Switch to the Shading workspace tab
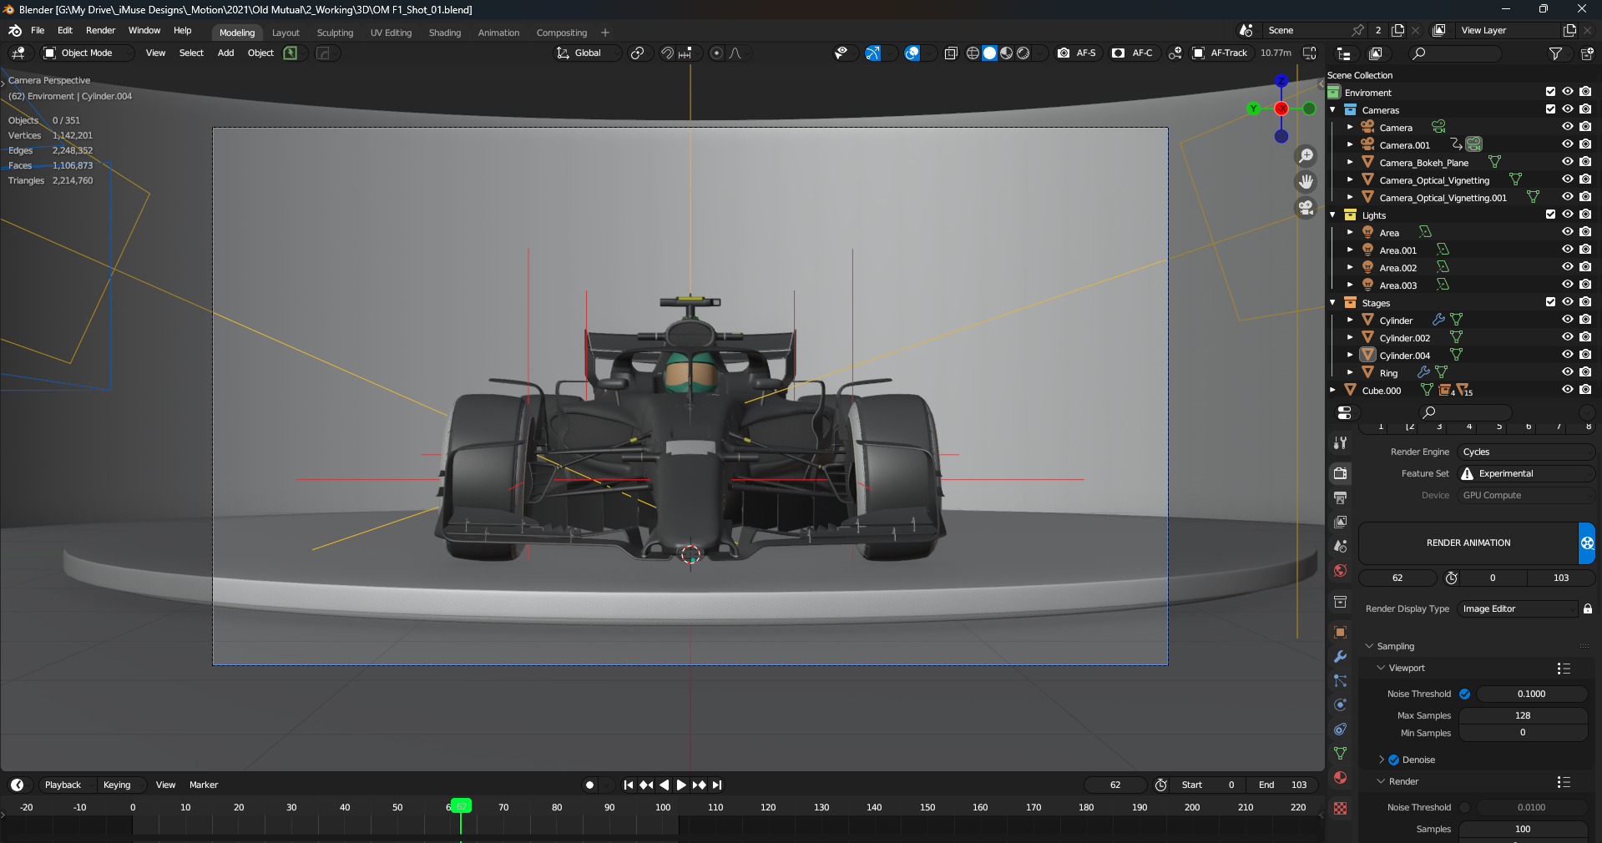This screenshot has width=1602, height=843. coord(444,33)
